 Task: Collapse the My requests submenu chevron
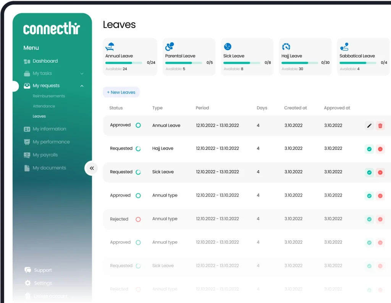pyautogui.click(x=82, y=86)
